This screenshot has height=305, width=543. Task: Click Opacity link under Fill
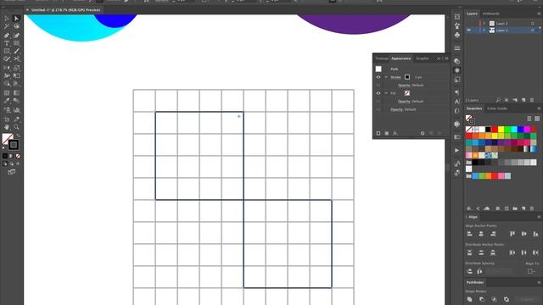[x=404, y=102]
